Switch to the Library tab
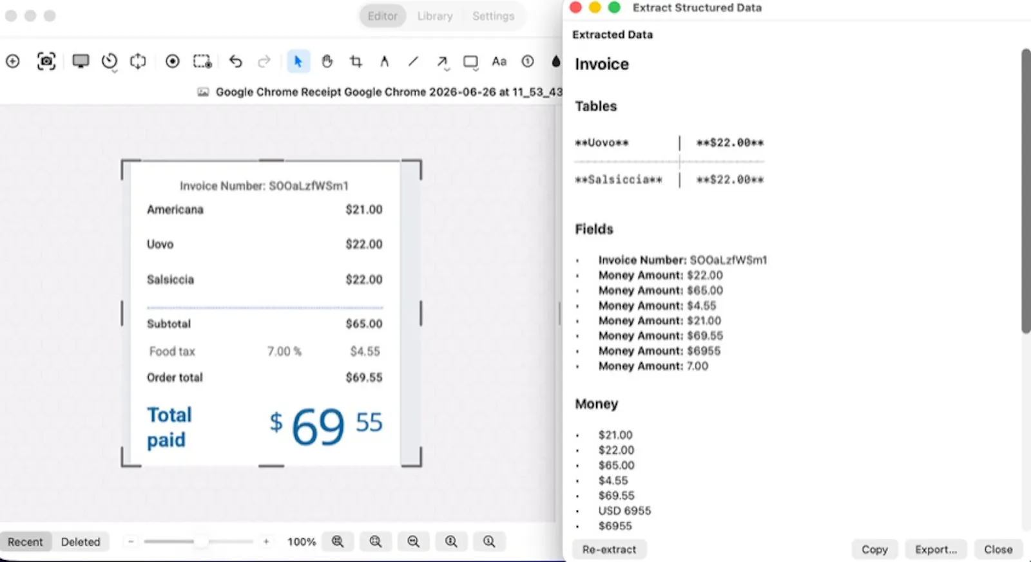This screenshot has width=1031, height=562. coord(435,16)
